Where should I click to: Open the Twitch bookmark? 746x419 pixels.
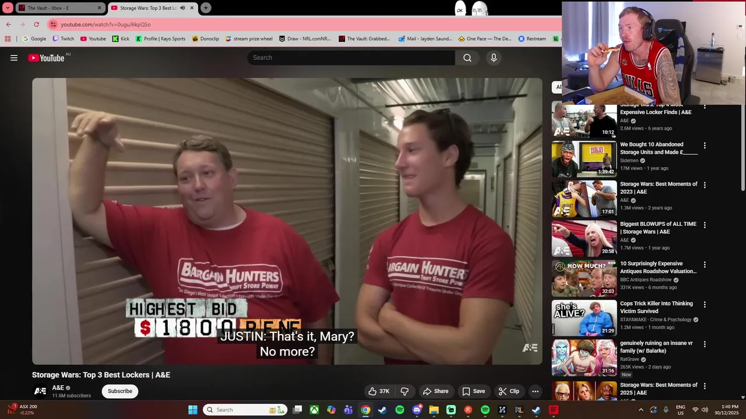(x=64, y=39)
